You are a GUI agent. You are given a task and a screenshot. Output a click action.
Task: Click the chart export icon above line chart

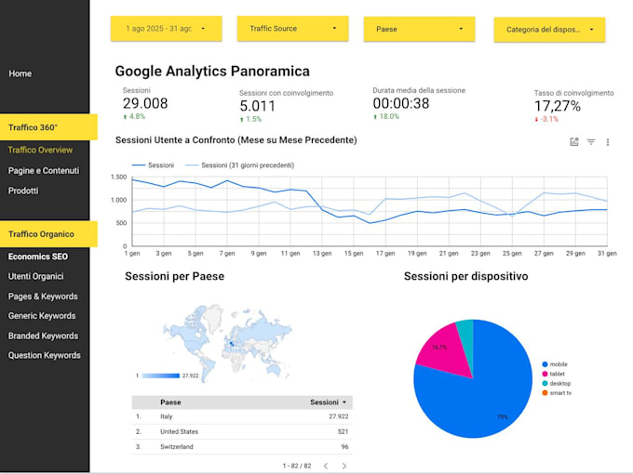574,142
